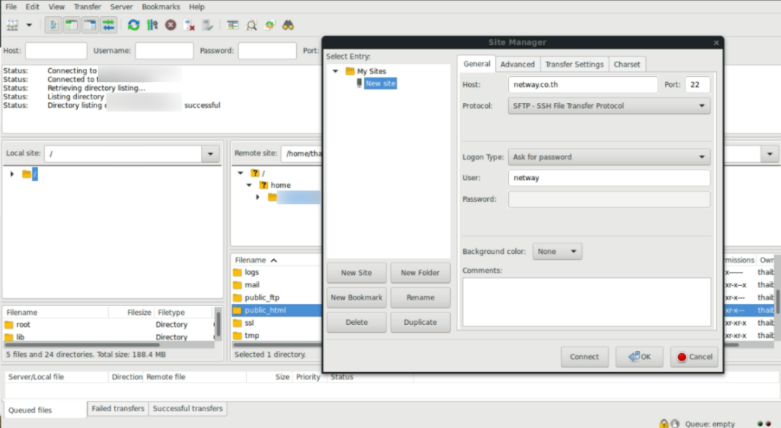
Task: Open directory listing filters icon
Action: click(232, 25)
